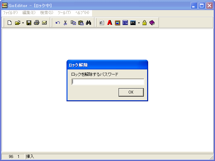
Task: Click the blue table grid icon
Action: click(x=125, y=22)
